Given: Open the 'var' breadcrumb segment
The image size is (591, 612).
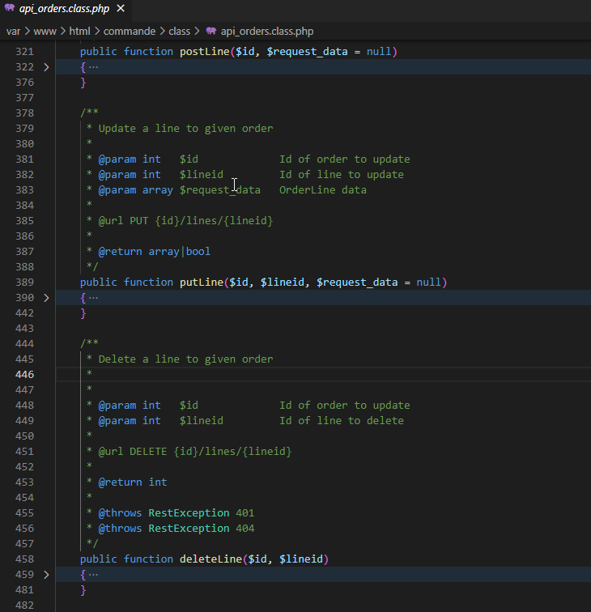Looking at the screenshot, I should [13, 32].
